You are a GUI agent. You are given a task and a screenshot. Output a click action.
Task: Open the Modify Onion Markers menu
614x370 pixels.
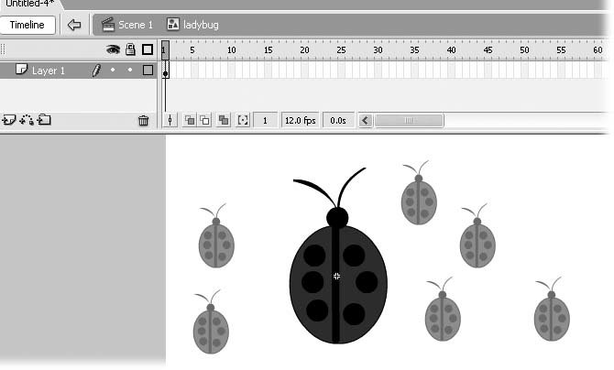[x=243, y=120]
